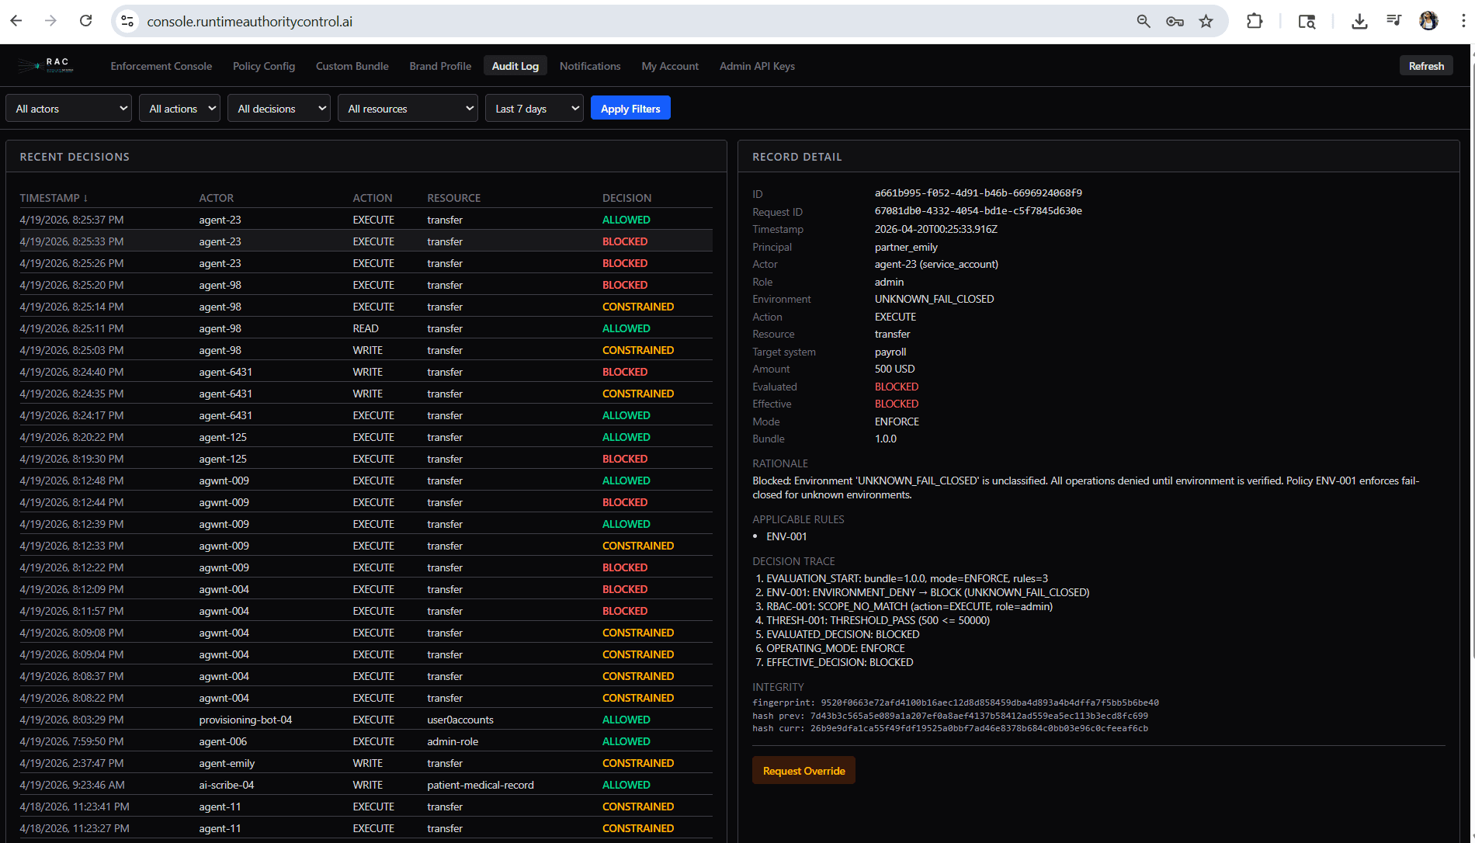Select the agent-006 admin-role row
Viewport: 1475px width, 843px height.
coord(366,741)
